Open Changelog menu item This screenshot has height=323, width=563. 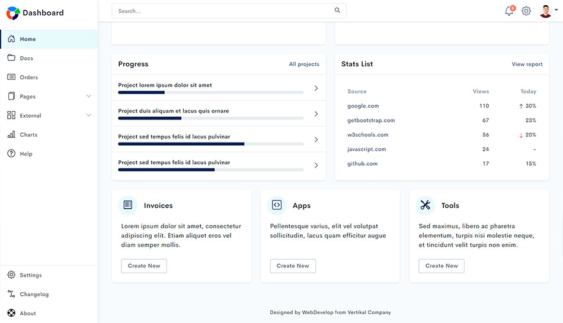[x=49, y=294]
